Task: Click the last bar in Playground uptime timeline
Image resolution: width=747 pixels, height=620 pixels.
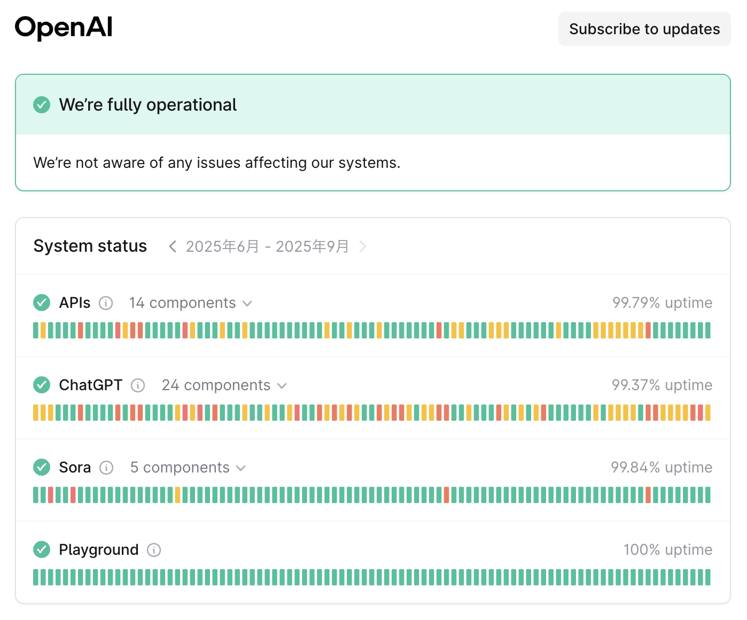Action: [708, 577]
